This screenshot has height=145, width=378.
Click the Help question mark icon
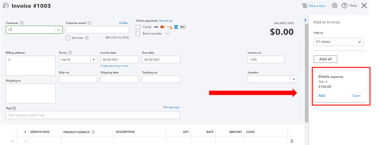tap(344, 6)
